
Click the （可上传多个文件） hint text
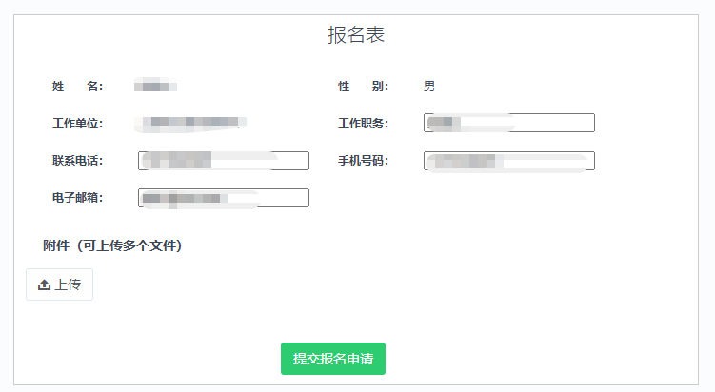127,245
